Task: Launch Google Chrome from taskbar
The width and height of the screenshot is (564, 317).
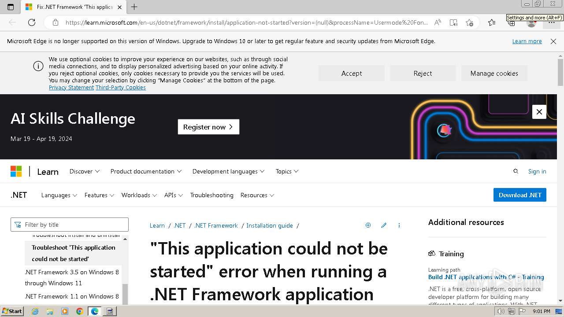Action: (x=80, y=311)
